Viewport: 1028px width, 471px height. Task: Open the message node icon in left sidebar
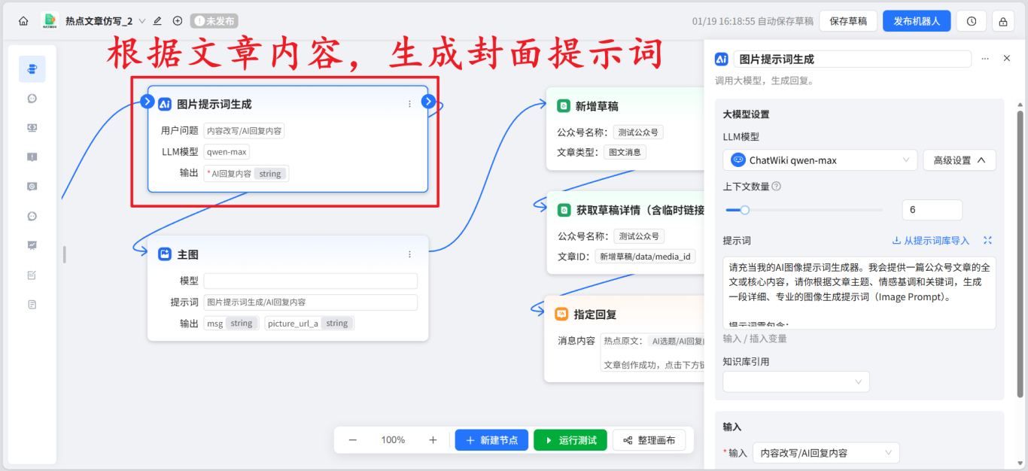(x=32, y=98)
